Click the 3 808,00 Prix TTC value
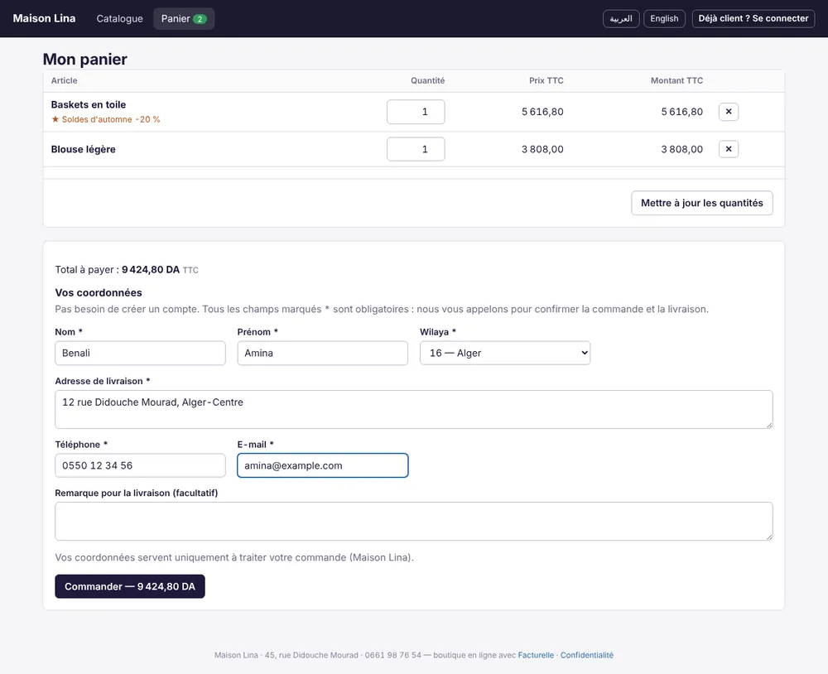 (x=542, y=149)
